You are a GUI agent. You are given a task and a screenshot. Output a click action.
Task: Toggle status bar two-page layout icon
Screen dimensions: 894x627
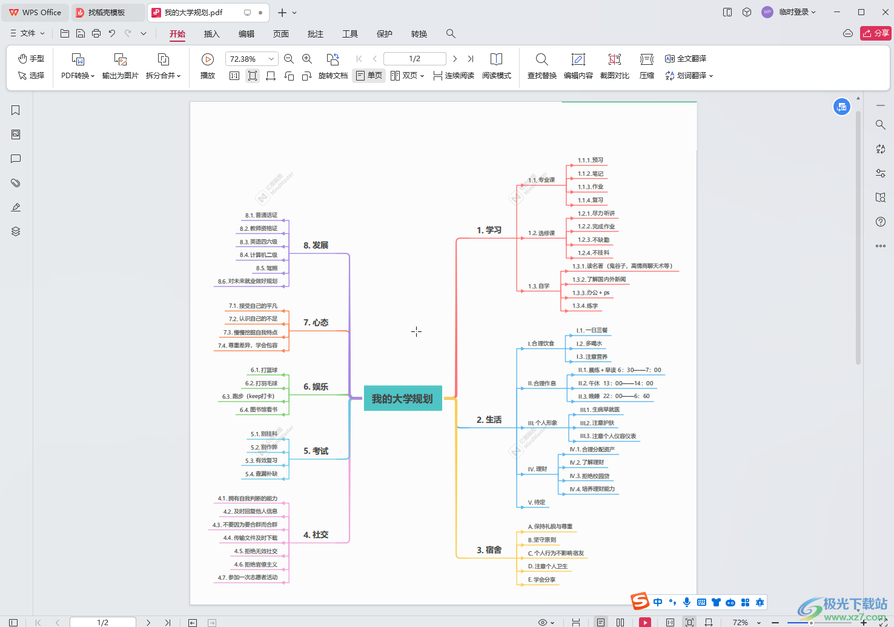pos(620,622)
